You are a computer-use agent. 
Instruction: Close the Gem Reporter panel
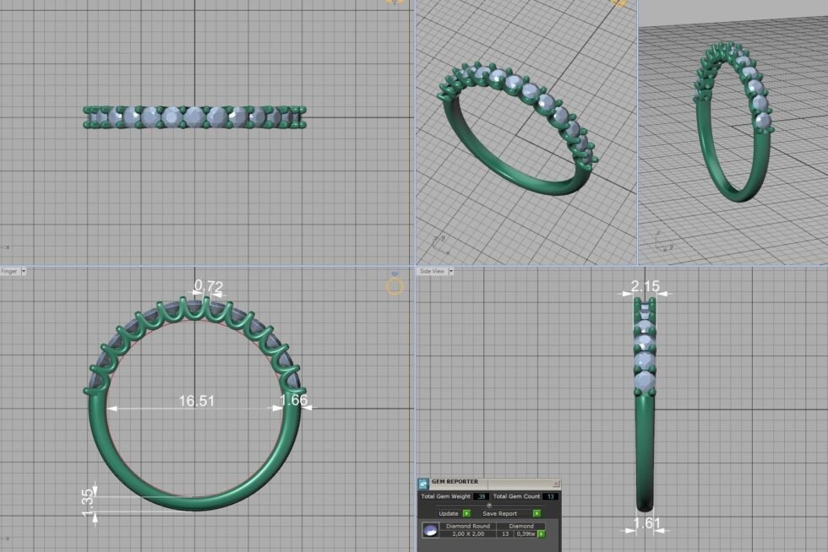(x=555, y=483)
